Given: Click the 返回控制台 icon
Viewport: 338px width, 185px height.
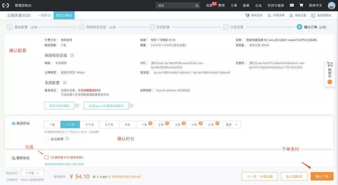Looking at the screenshot, I should point(313,15).
